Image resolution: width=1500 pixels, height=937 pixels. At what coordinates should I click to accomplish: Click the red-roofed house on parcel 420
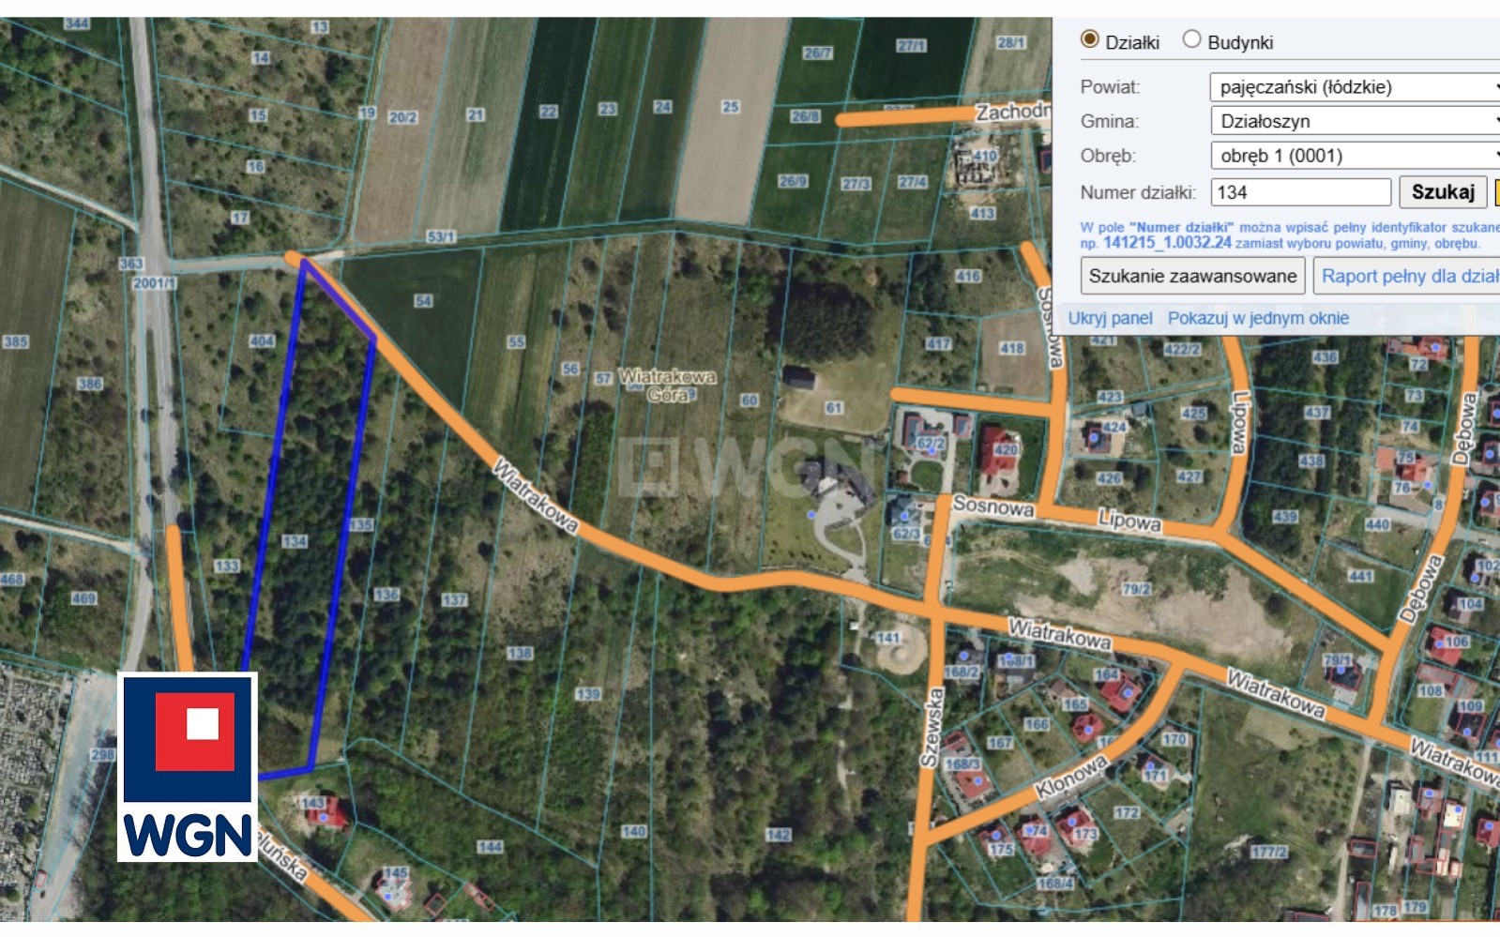(x=998, y=451)
